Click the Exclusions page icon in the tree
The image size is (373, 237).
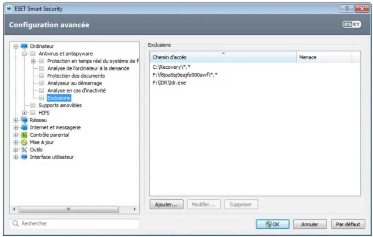click(x=41, y=98)
